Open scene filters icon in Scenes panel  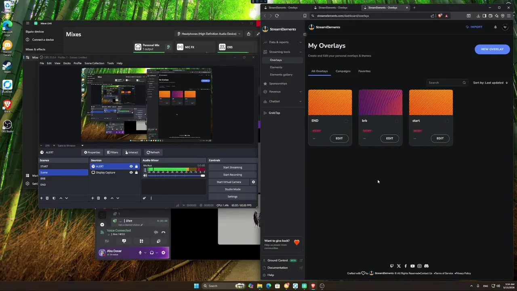coord(54,198)
